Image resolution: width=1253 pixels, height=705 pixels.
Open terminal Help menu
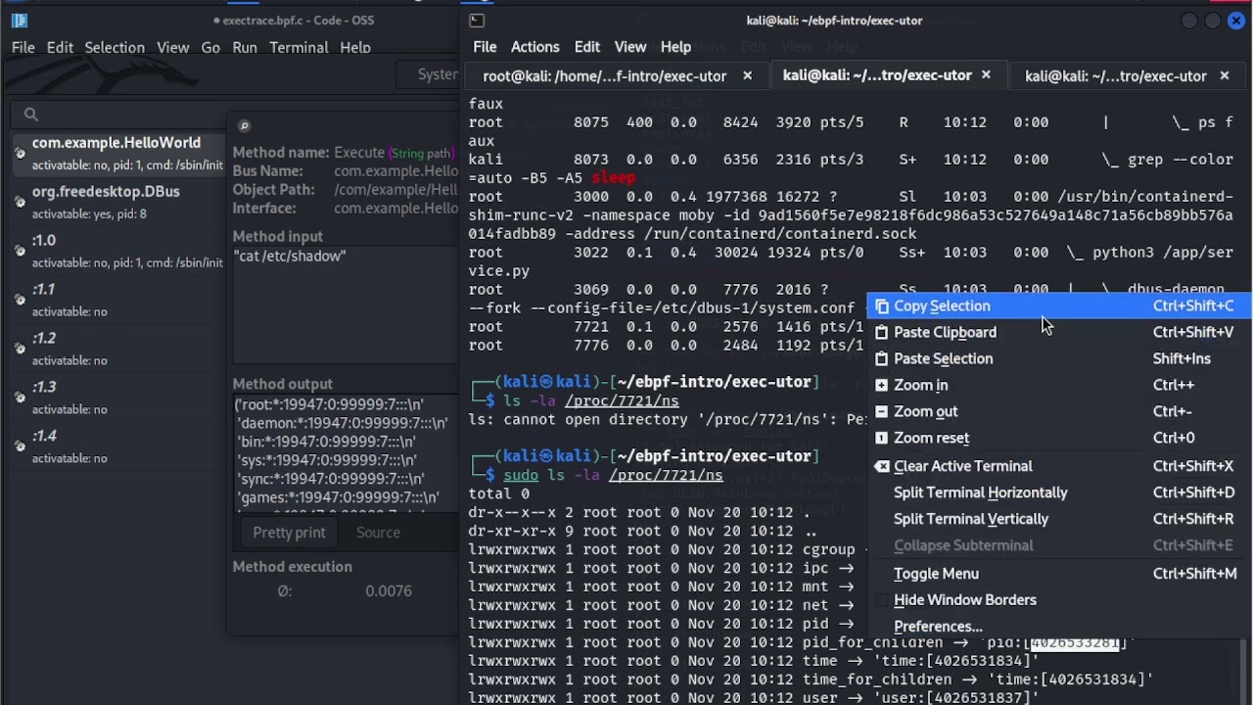coord(675,46)
